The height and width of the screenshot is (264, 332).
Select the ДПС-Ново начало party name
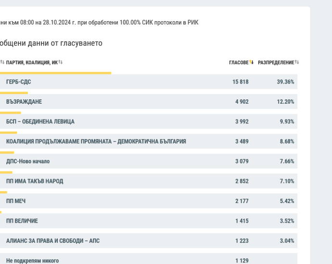[28, 161]
